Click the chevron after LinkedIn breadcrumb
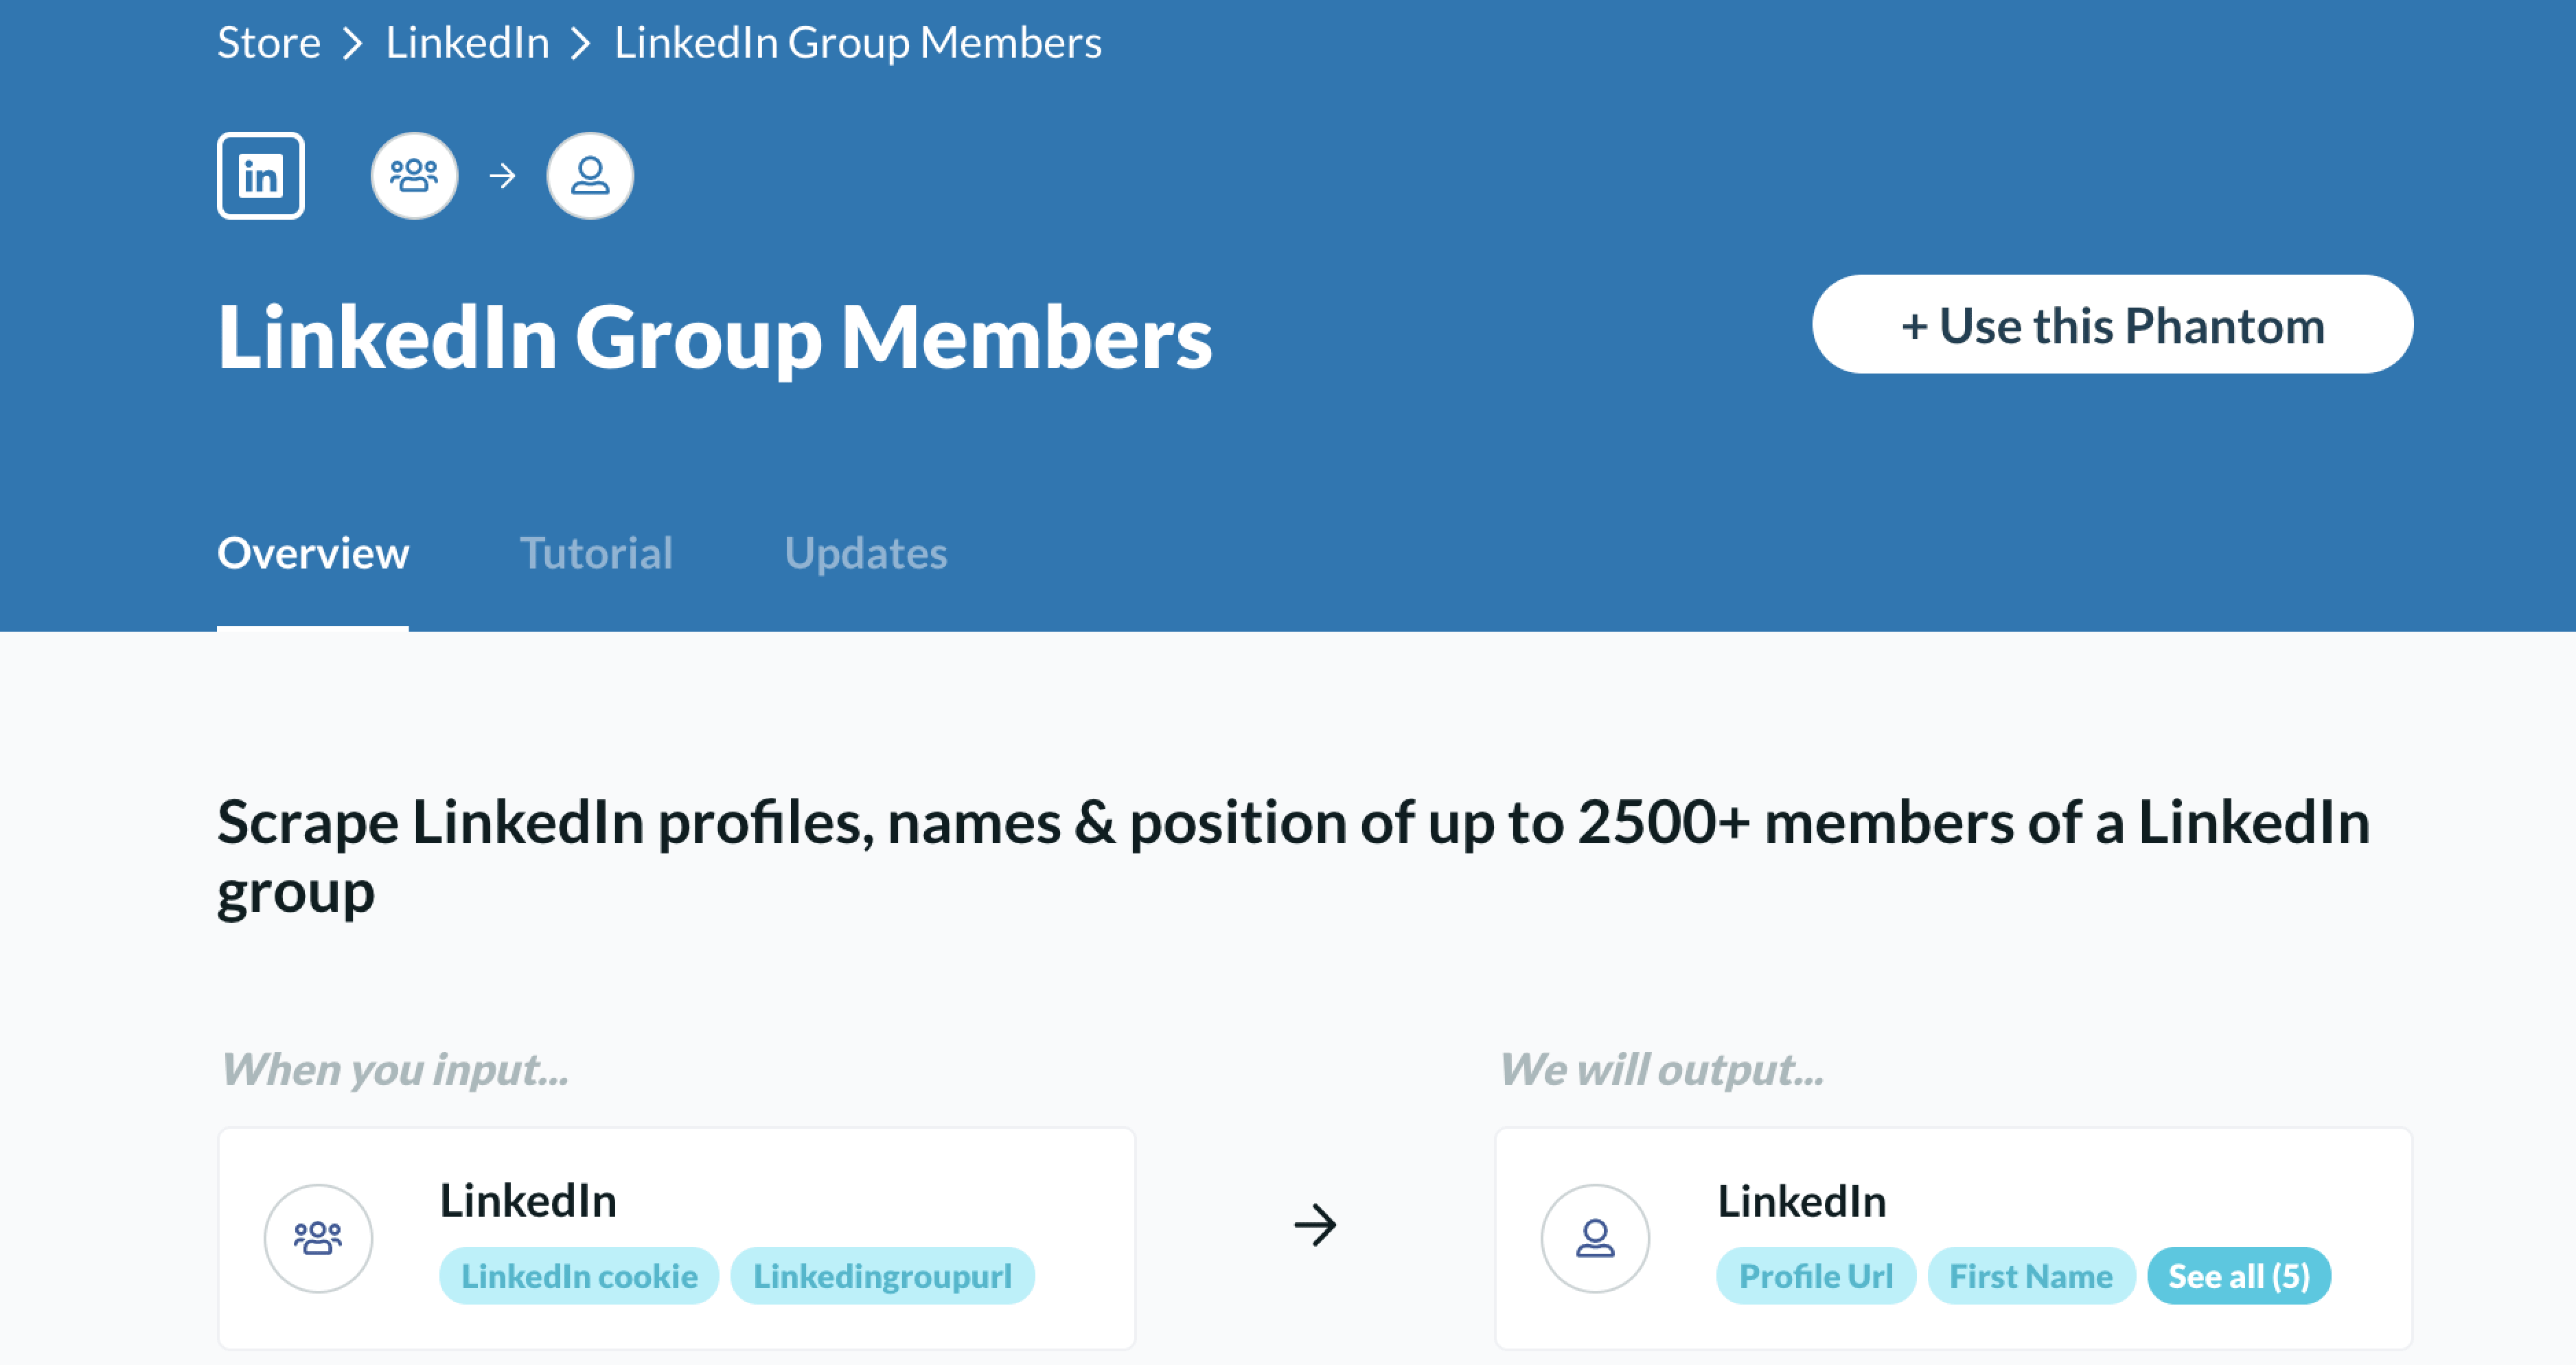The height and width of the screenshot is (1365, 2576). tap(581, 43)
